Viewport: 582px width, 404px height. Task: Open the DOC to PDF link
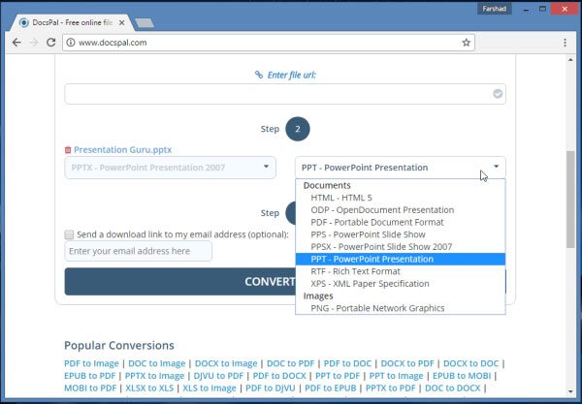pyautogui.click(x=291, y=363)
